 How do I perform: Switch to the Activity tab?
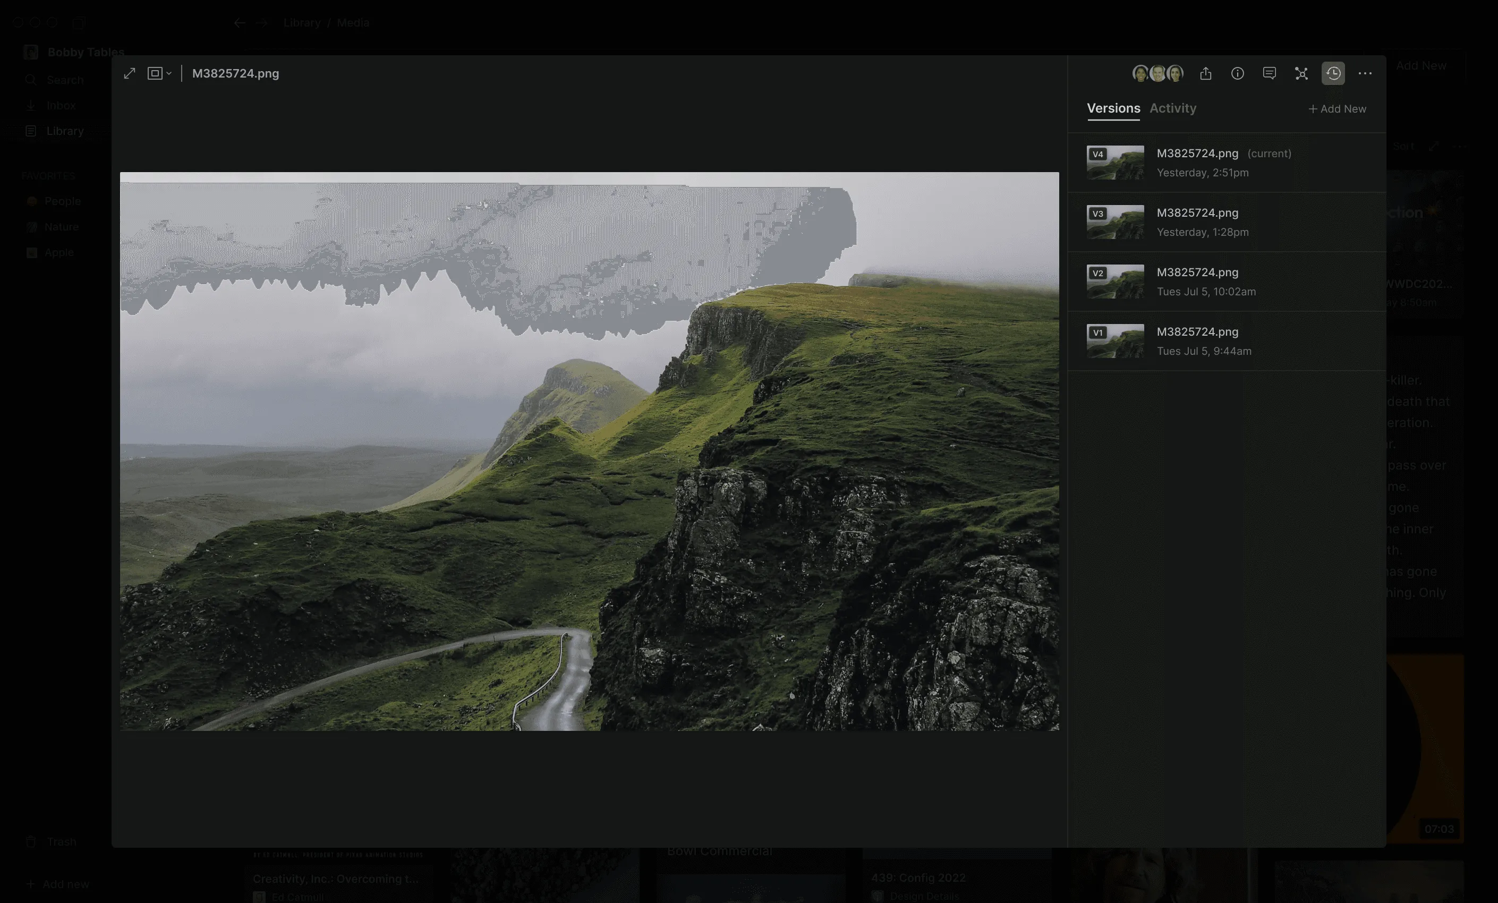(x=1173, y=108)
